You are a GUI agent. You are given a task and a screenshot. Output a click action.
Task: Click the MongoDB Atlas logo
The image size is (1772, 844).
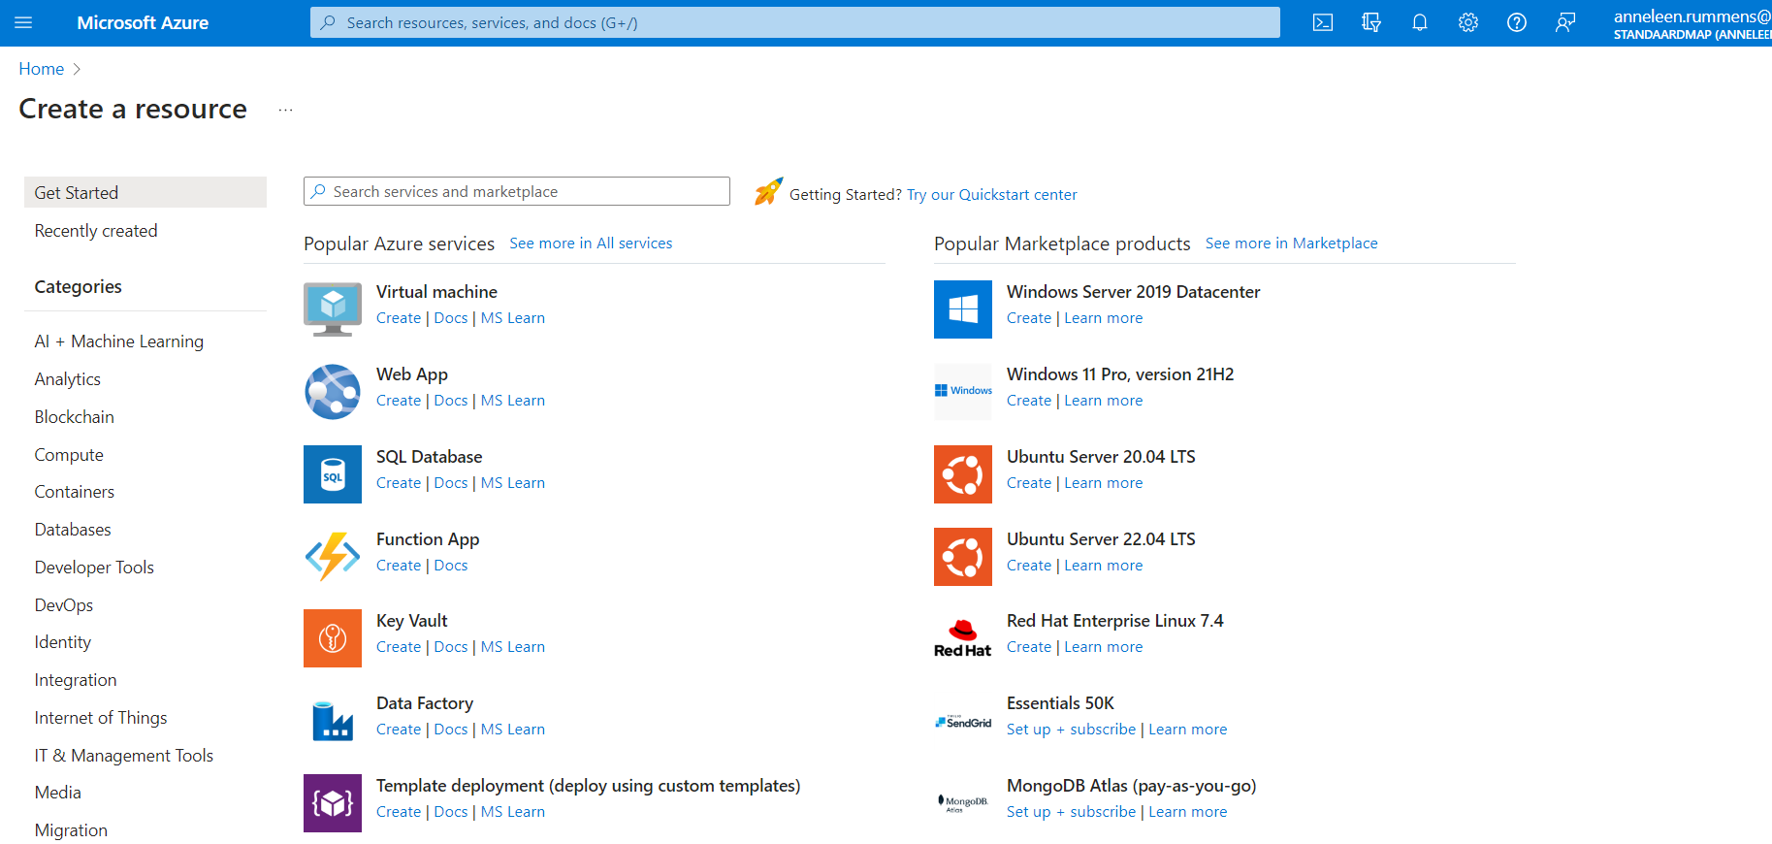[x=963, y=803]
